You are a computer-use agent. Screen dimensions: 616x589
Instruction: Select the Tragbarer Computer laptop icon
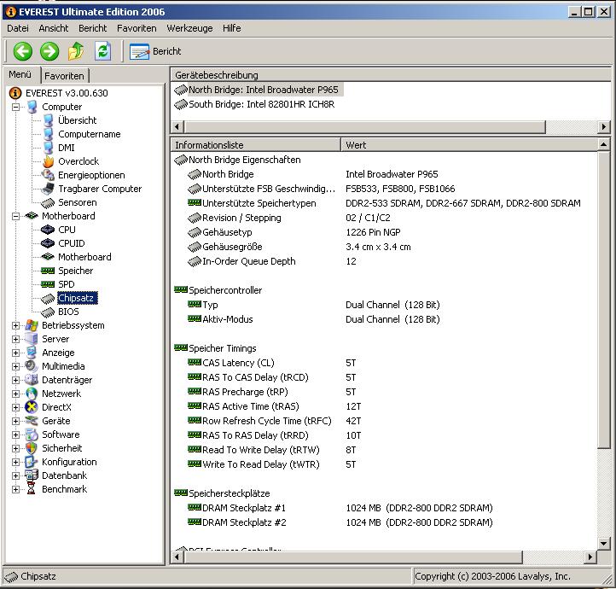click(x=49, y=189)
